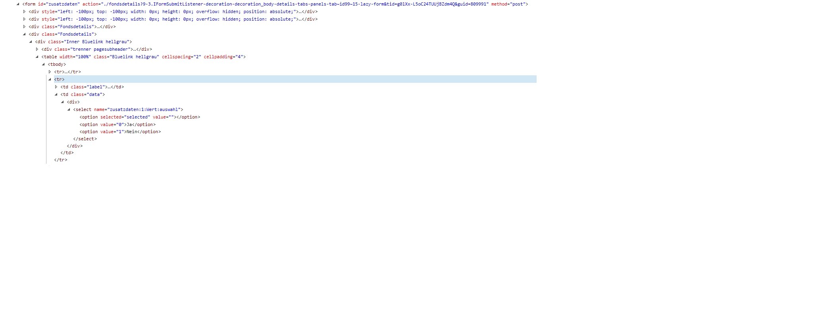The width and height of the screenshot is (815, 325).
Task: Expand the second hidden absolute-position div
Action: (x=24, y=19)
